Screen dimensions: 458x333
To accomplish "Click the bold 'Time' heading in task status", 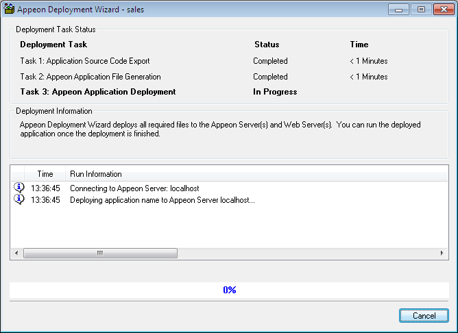I will point(359,45).
